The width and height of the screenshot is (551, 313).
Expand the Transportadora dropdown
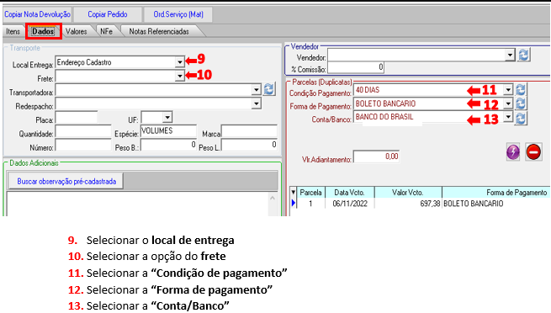257,90
